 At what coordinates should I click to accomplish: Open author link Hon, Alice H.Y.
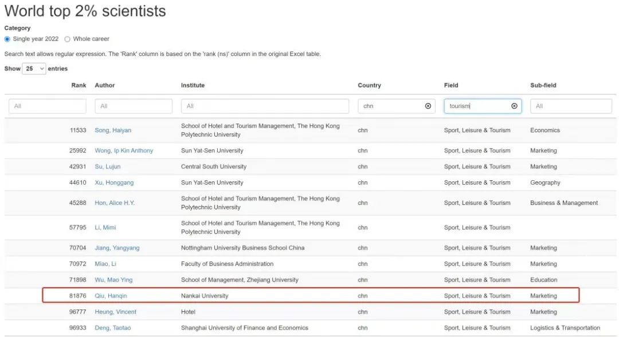(x=115, y=203)
